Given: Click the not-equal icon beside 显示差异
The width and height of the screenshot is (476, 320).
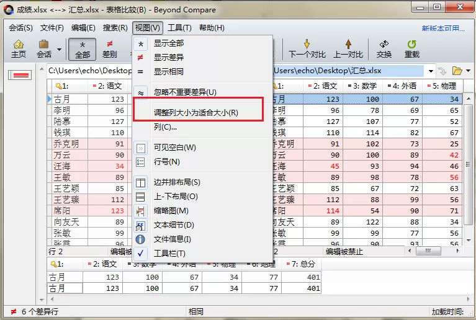Looking at the screenshot, I should pyautogui.click(x=140, y=58).
